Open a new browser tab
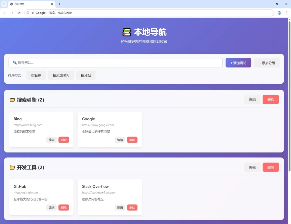This screenshot has height=224, width=291. point(59,4)
